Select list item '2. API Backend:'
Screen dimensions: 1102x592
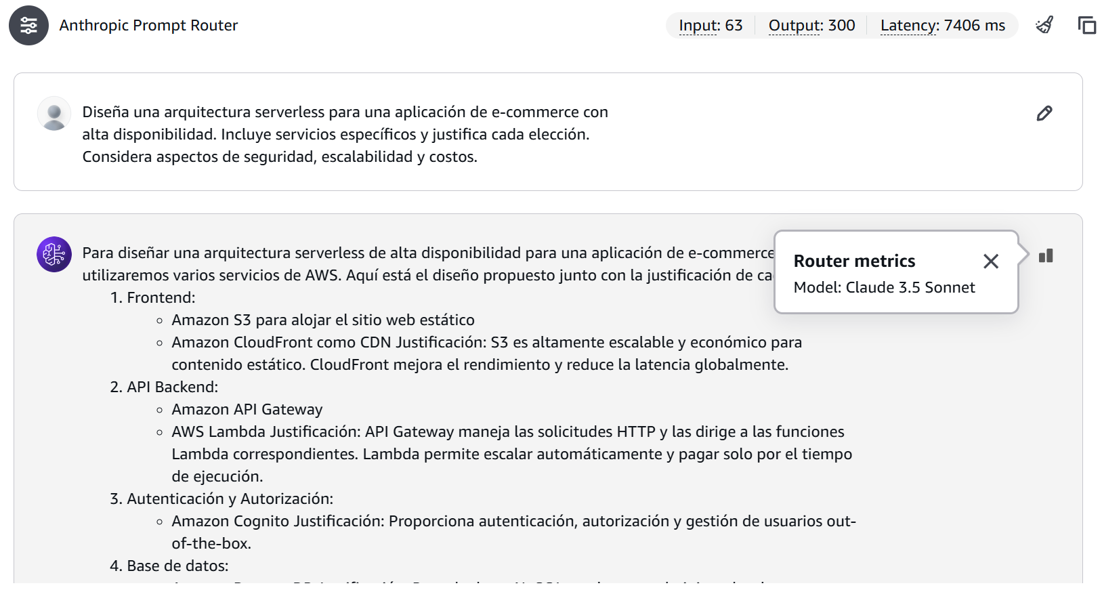pos(164,387)
